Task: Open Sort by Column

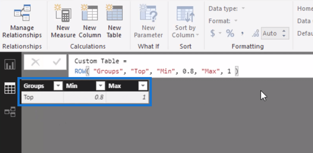Action: pos(186,21)
